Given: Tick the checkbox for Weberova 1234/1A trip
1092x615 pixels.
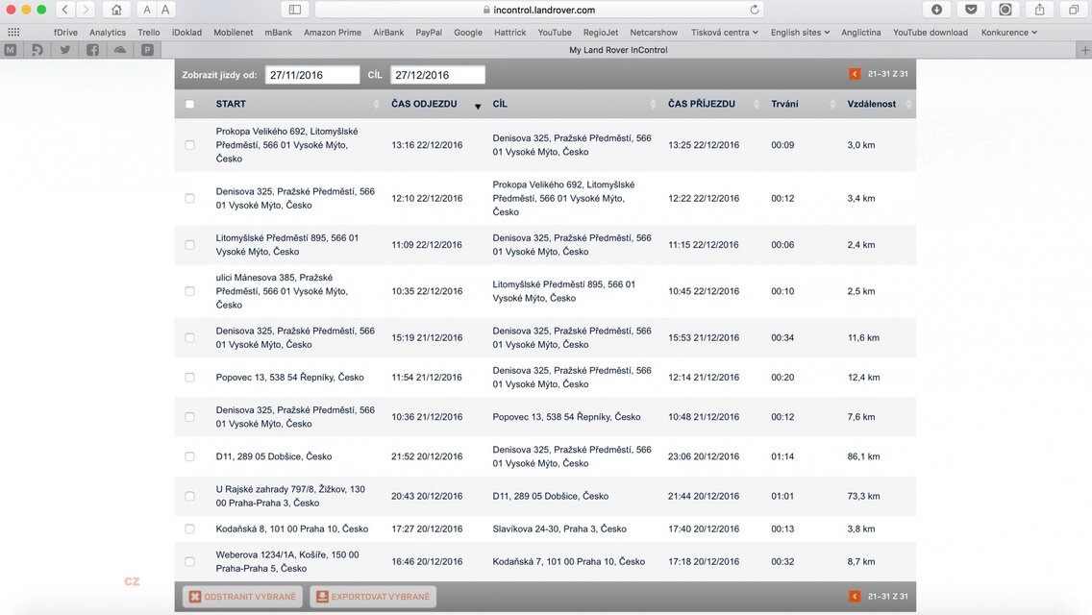Looking at the screenshot, I should click(189, 561).
